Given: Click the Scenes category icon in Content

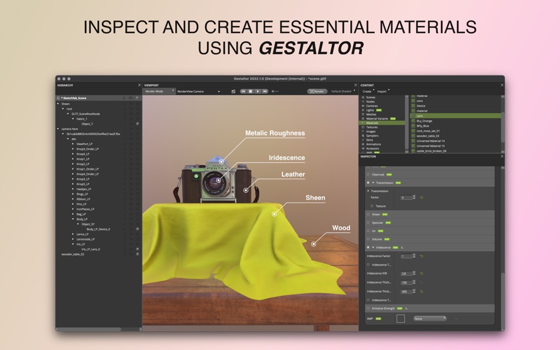Looking at the screenshot, I should [x=363, y=97].
